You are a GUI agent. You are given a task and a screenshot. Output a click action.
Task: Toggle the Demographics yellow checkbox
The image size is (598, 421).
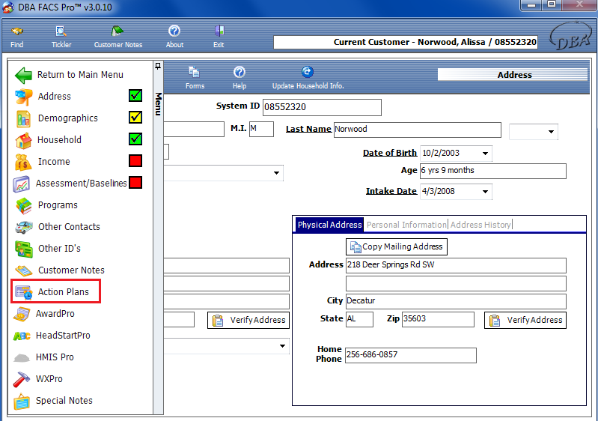tap(135, 117)
